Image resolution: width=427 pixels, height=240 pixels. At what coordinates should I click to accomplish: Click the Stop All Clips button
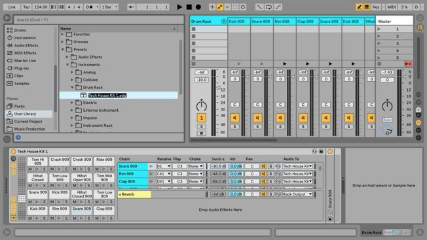coord(379,64)
